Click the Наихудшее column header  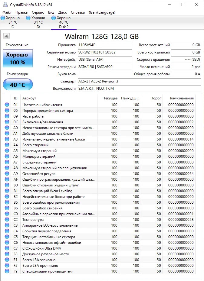pos(130,98)
